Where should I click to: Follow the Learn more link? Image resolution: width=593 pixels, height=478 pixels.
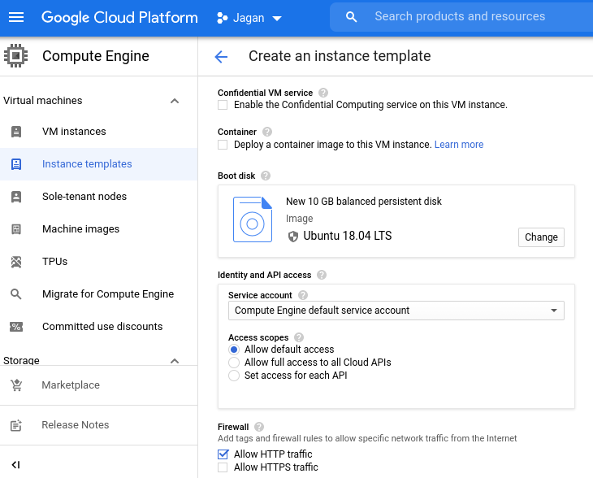point(459,145)
